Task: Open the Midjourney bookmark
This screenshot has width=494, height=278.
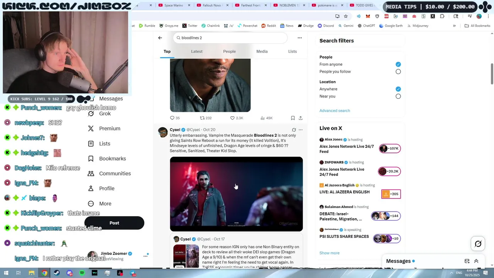Action: tap(417, 26)
